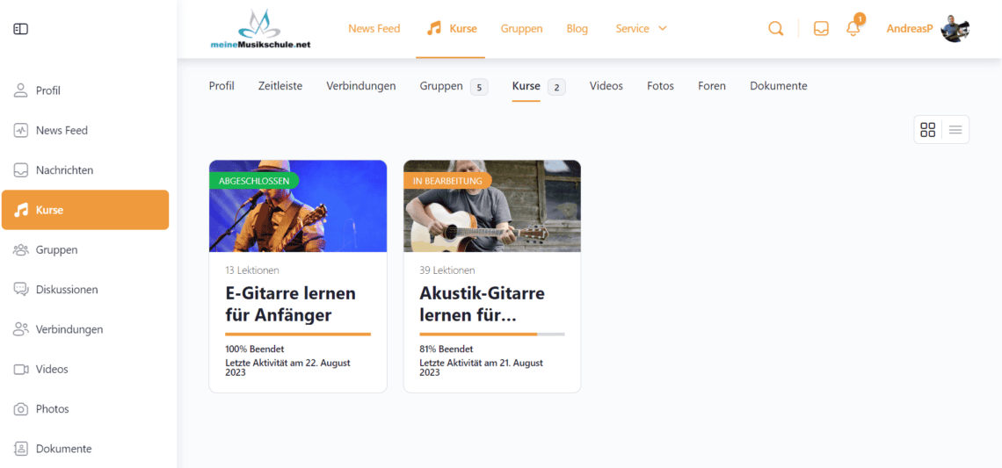Open Gruppen in top navigation
Viewport: 1002px width, 468px height.
[x=521, y=29]
